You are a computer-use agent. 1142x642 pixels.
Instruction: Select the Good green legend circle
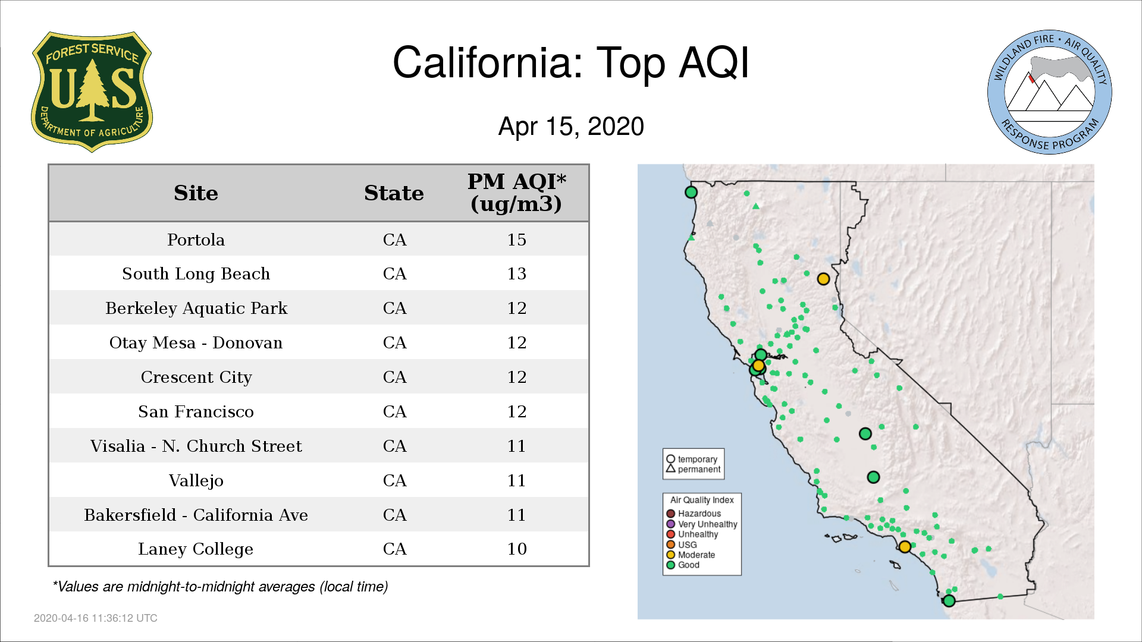click(x=670, y=565)
